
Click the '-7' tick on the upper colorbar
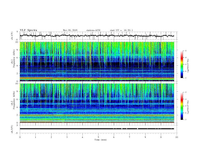185,78
